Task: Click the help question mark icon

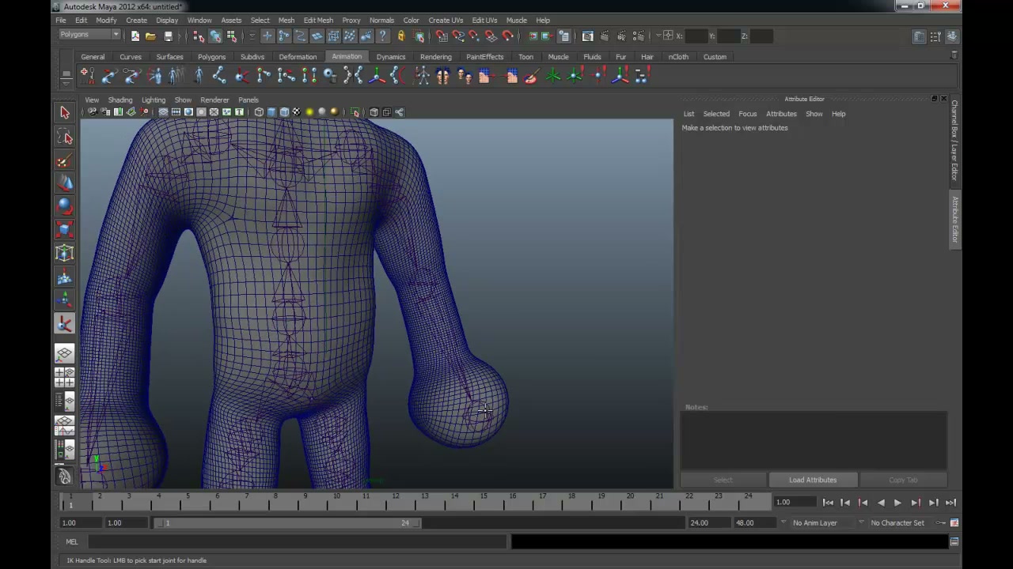Action: (x=383, y=36)
